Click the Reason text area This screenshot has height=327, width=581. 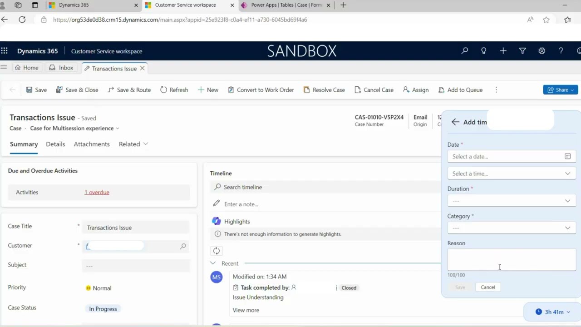click(512, 260)
